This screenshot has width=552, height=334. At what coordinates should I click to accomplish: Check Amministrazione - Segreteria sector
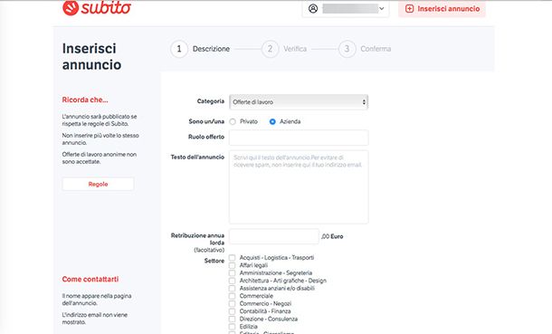click(232, 273)
